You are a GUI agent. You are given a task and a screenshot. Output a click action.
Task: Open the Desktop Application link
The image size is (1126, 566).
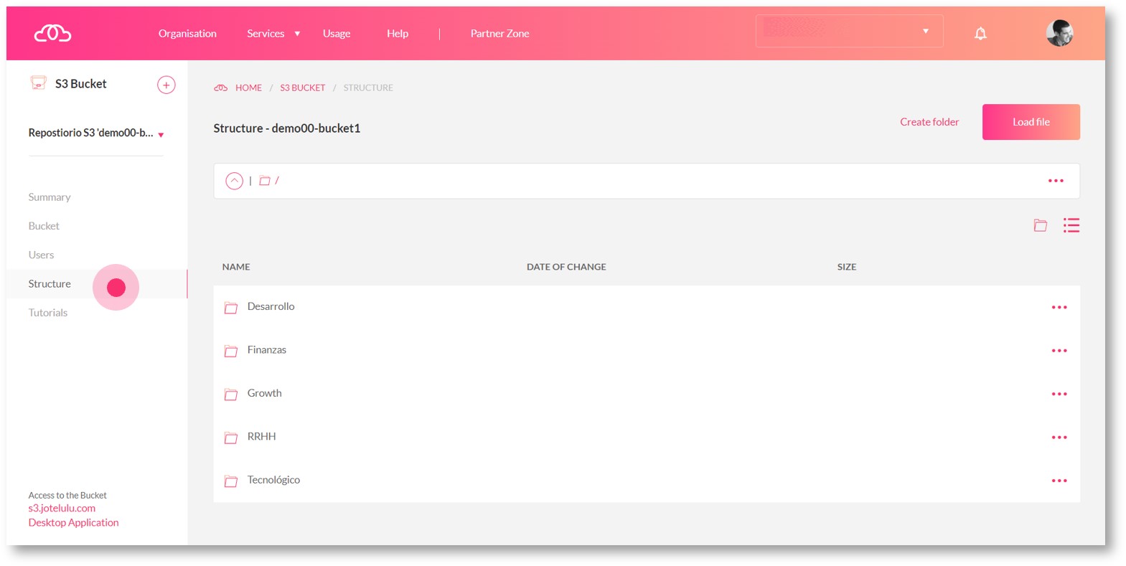[73, 523]
